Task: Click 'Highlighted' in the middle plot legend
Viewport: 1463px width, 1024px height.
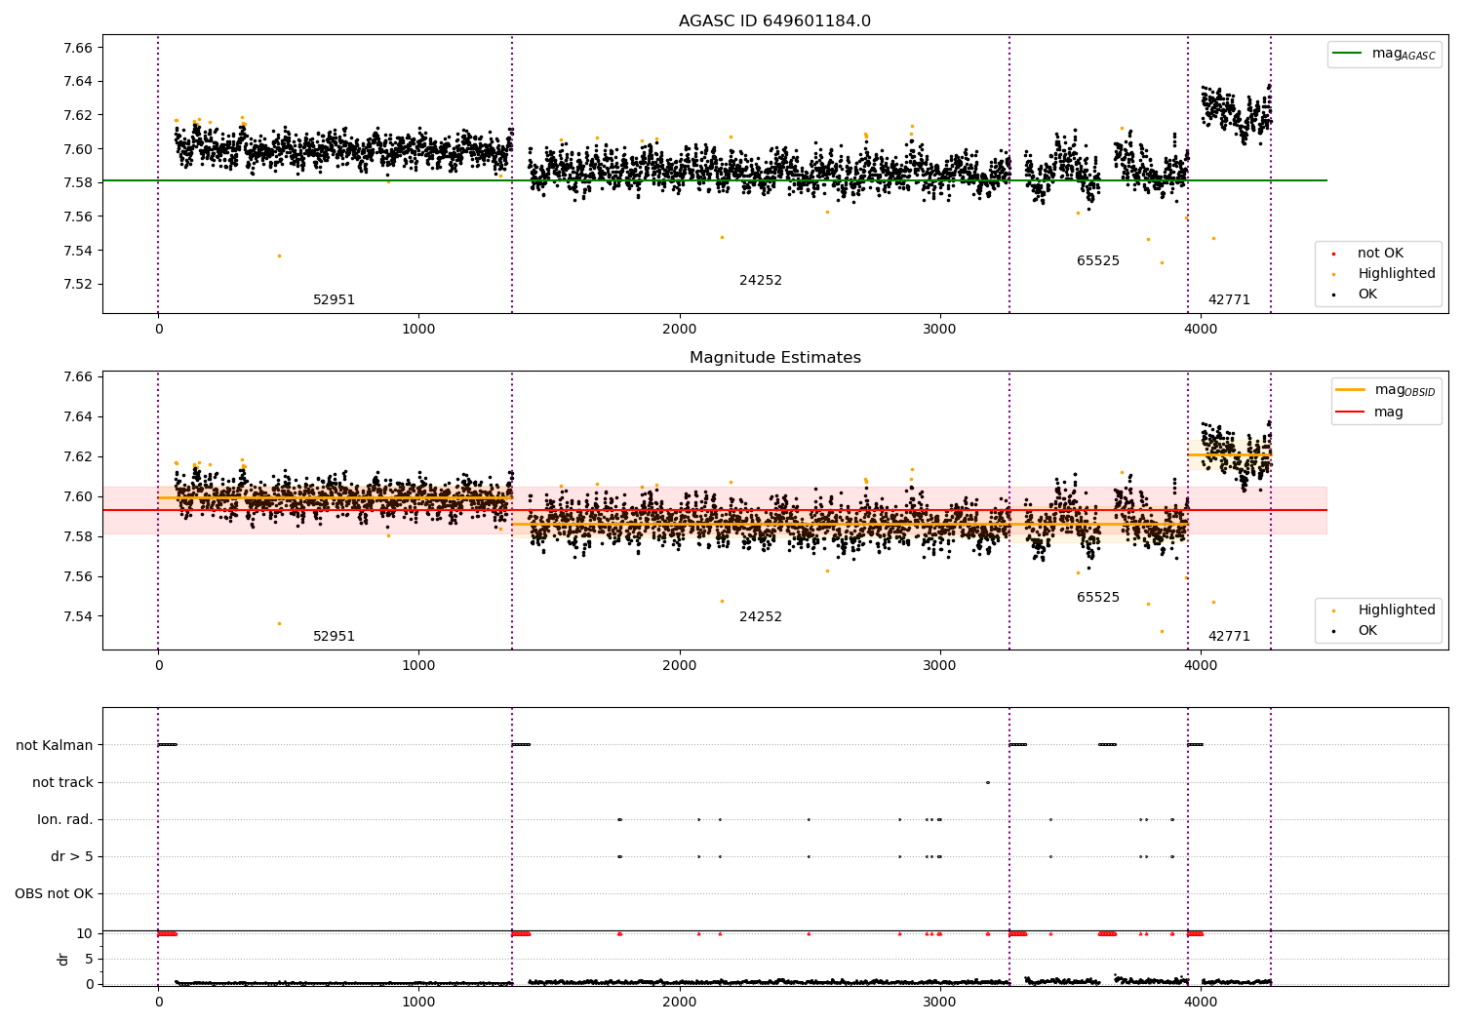Action: (1383, 610)
